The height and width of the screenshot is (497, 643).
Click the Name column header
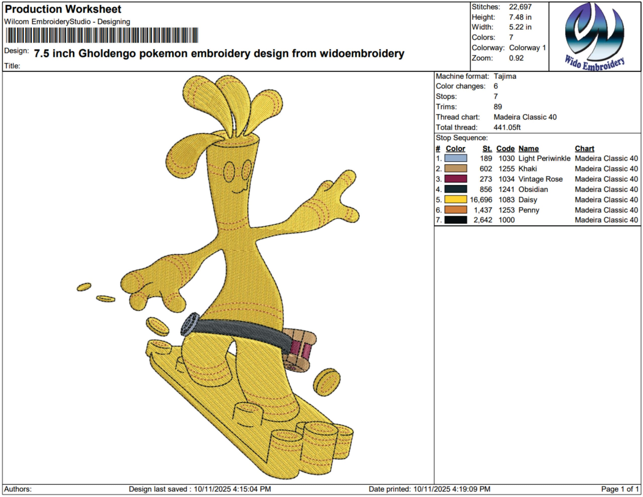coord(528,148)
